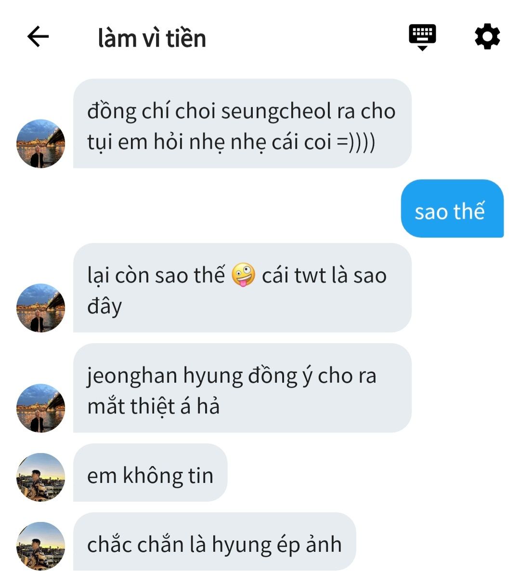Viewport: 520px width, 574px height.
Task: Open the settings gear icon
Action: pyautogui.click(x=487, y=36)
